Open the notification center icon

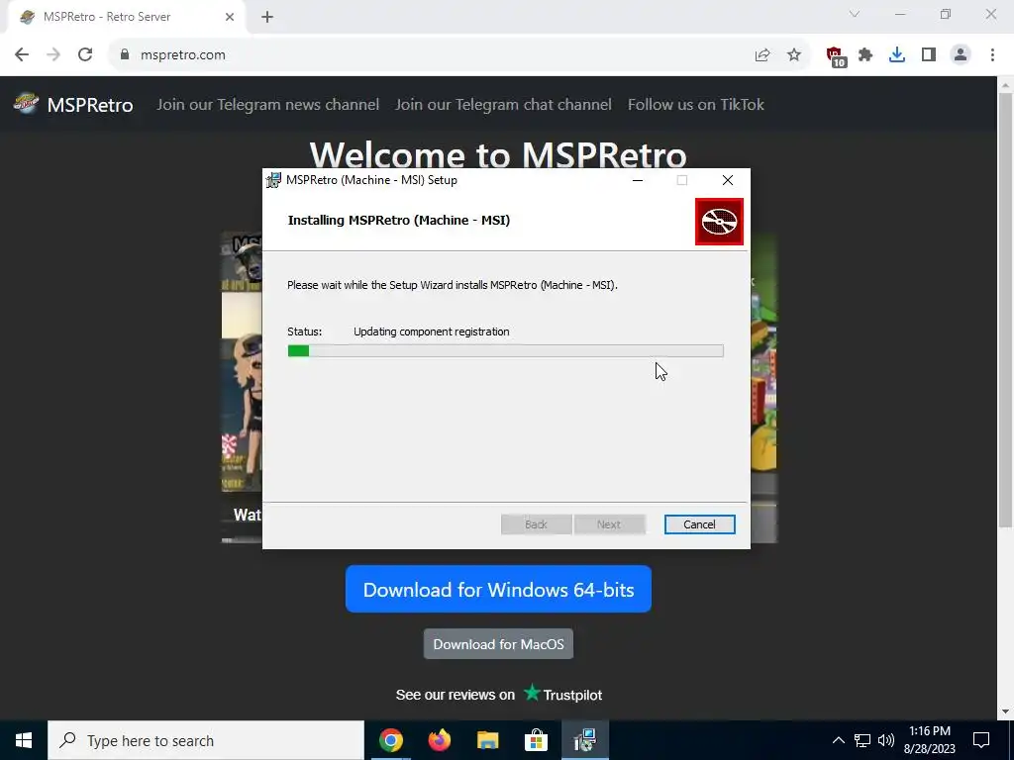click(x=981, y=740)
